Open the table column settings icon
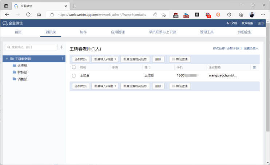Screen dimensions: 270x165 [255, 67]
